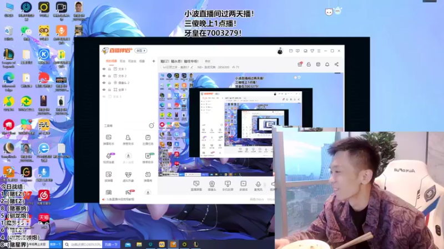
Task: Switch to the 我的场景 tab
Action: click(x=111, y=61)
